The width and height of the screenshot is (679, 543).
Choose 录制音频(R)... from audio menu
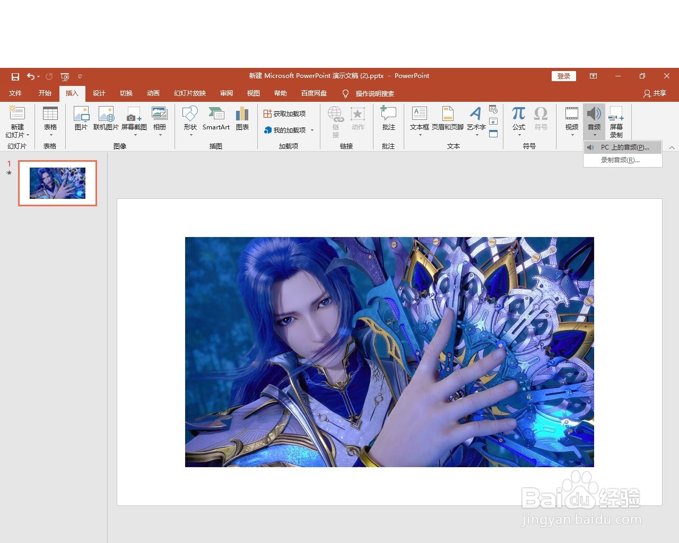click(x=623, y=160)
